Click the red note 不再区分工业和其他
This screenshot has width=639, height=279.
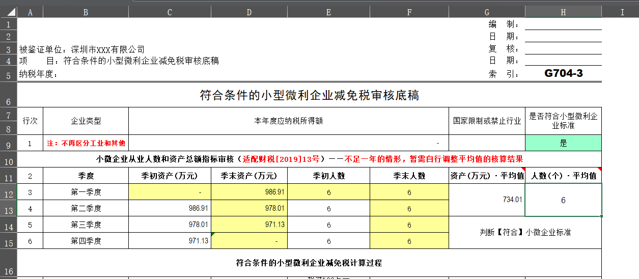86,143
